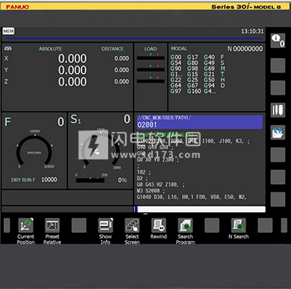Rewind the program with the Rewind icon

click(x=159, y=226)
